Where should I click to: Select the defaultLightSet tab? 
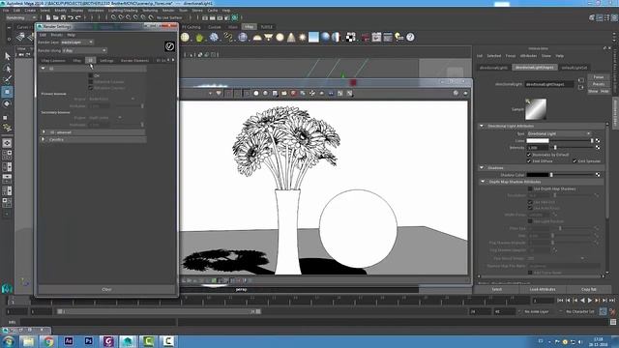[575, 68]
